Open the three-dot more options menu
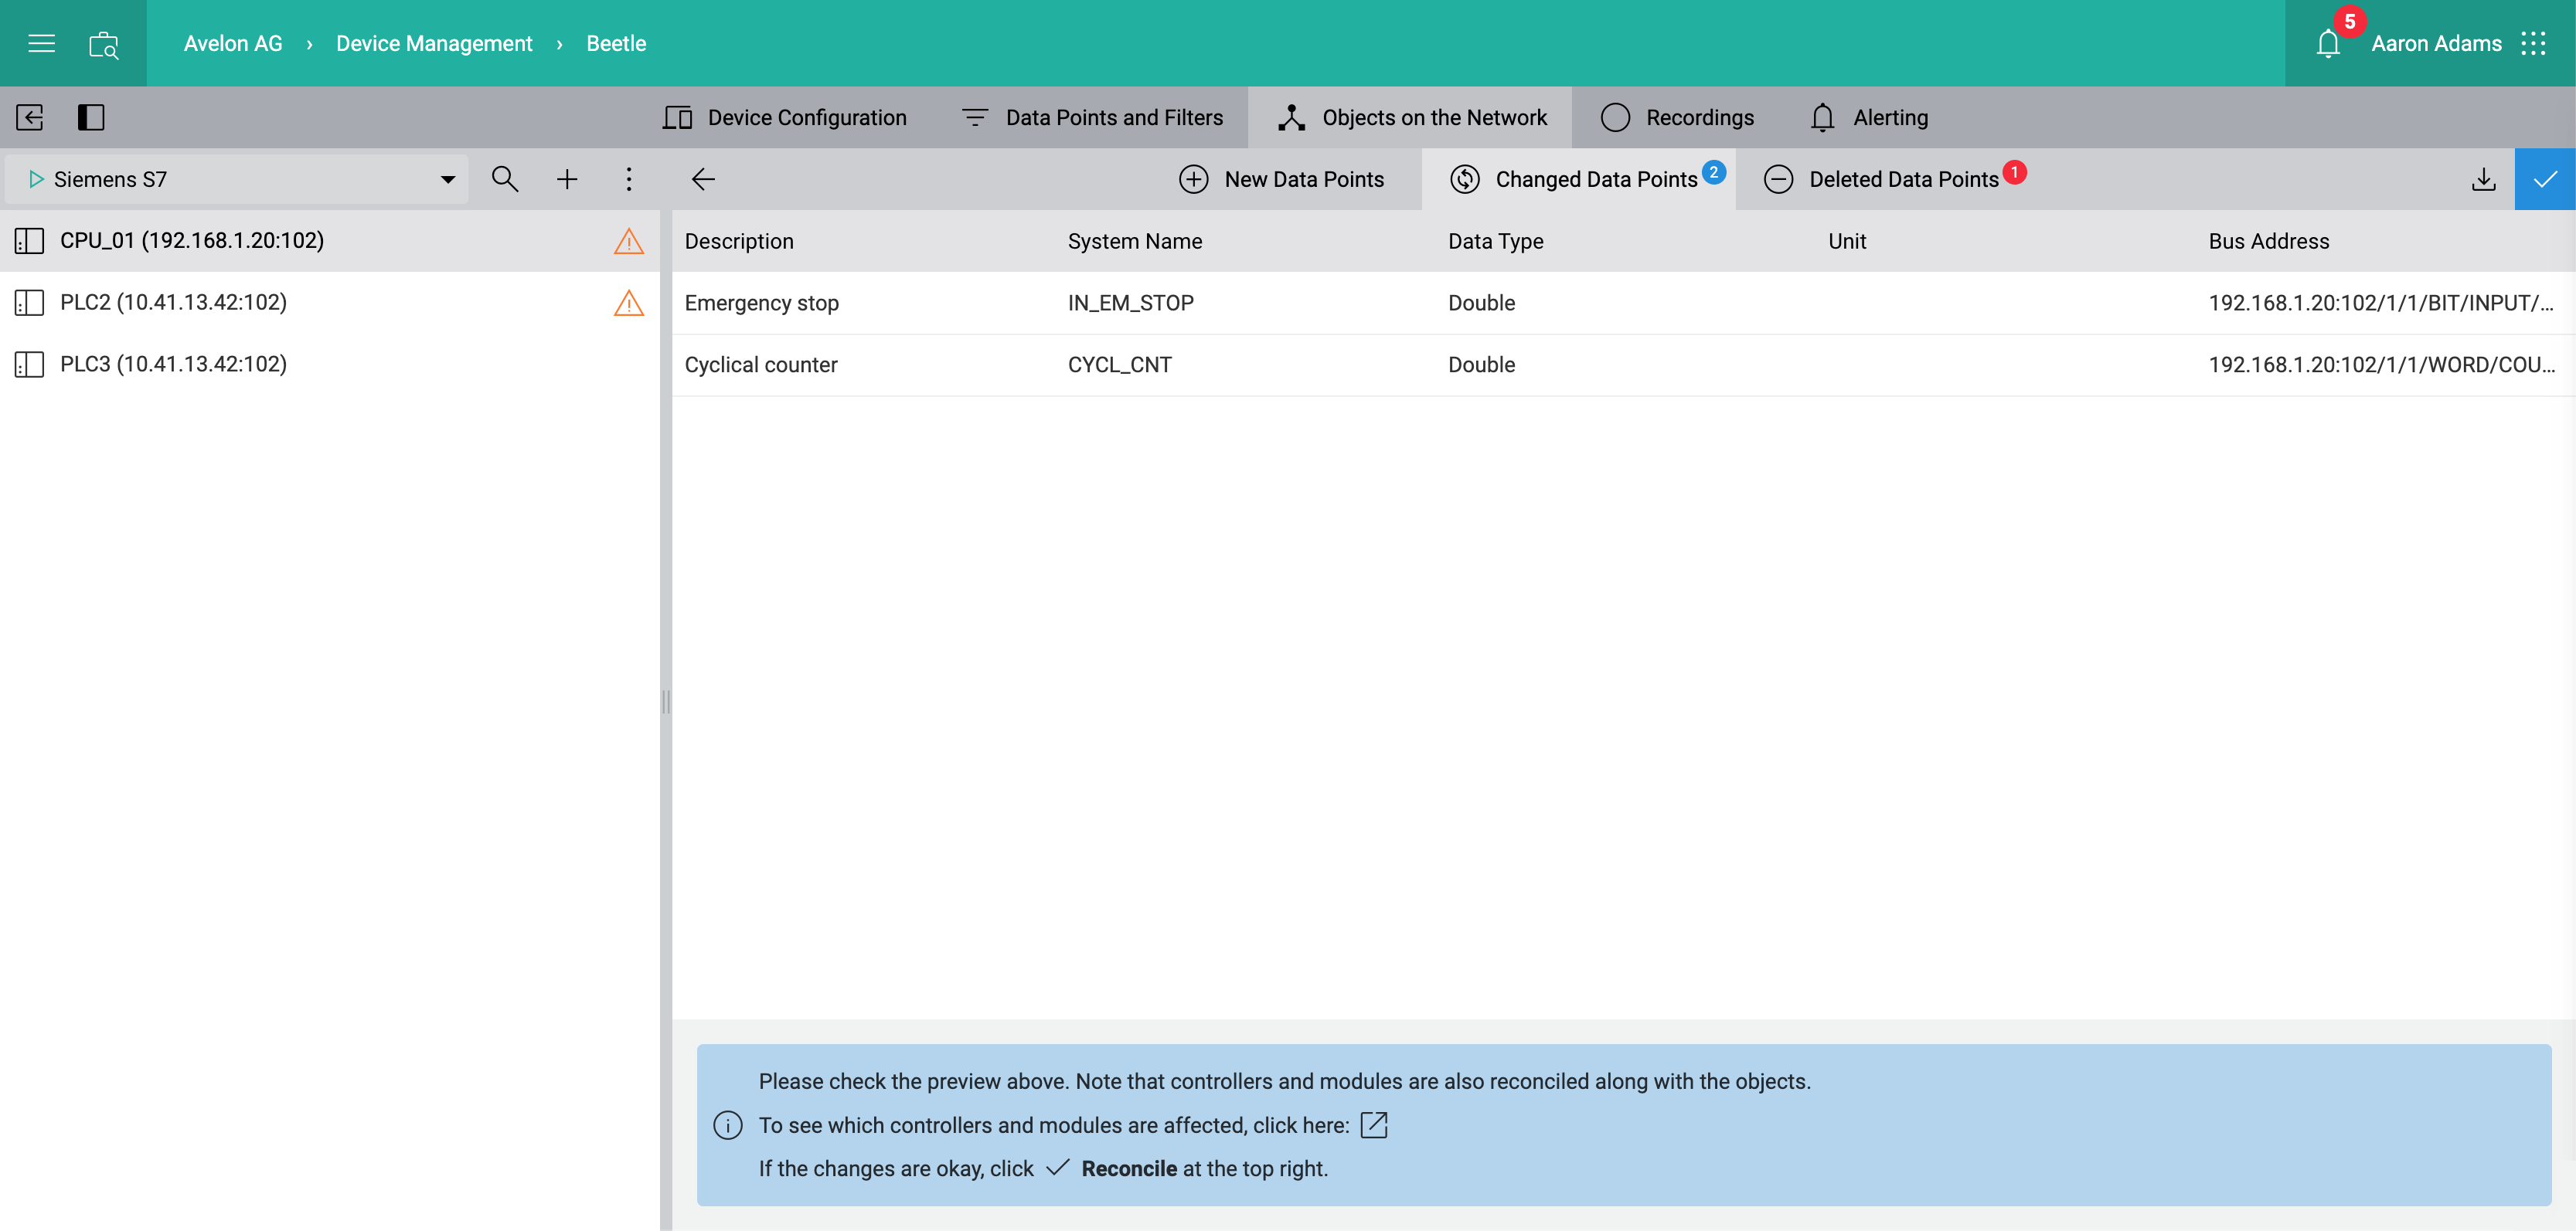Viewport: 2576px width, 1231px height. tap(629, 179)
